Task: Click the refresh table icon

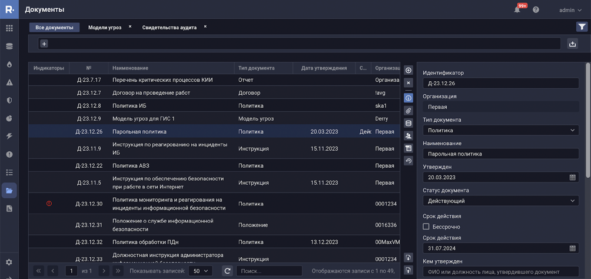Action: tap(227, 271)
